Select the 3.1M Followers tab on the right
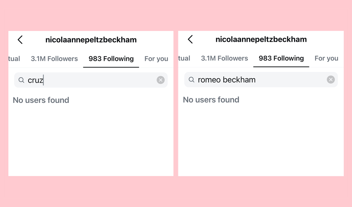Viewport: 352px width, 207px height. [224, 58]
